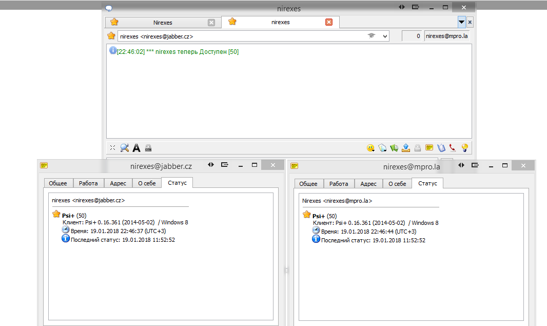Screen dimensions: 547x326
Task: Click the small x button beside the tab list arrow
Action: point(470,23)
